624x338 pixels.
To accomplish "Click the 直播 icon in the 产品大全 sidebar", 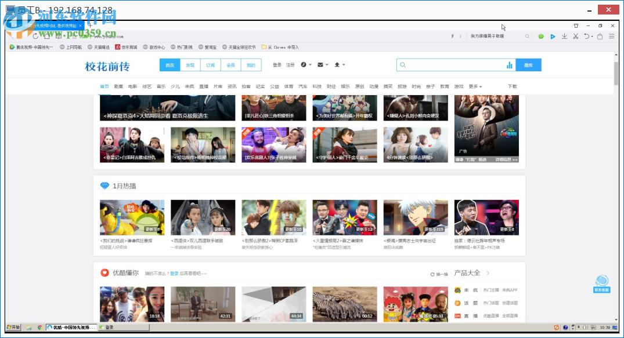I will coord(457,315).
